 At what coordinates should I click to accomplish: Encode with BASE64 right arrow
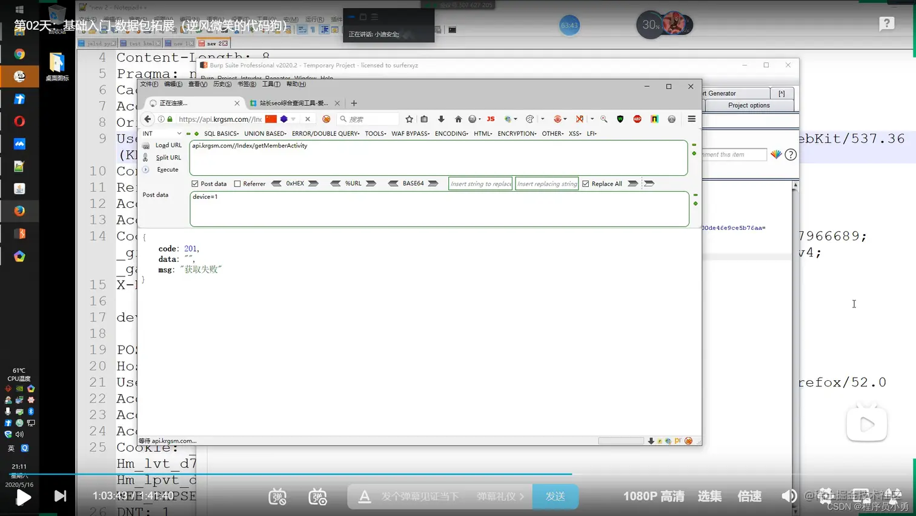click(433, 183)
